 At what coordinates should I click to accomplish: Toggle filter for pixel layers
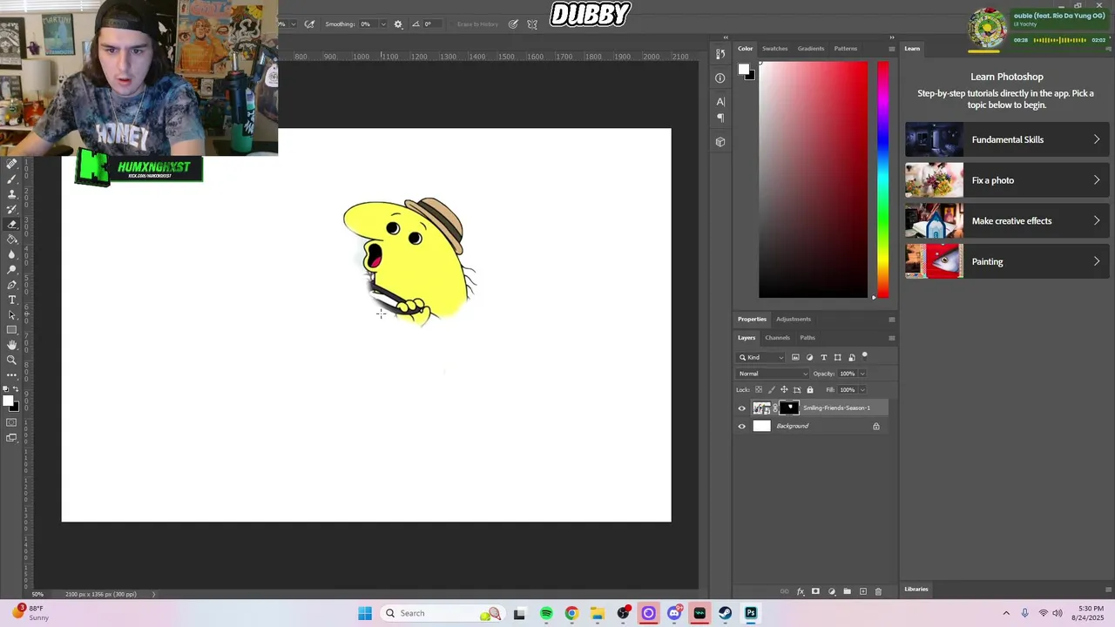point(795,357)
